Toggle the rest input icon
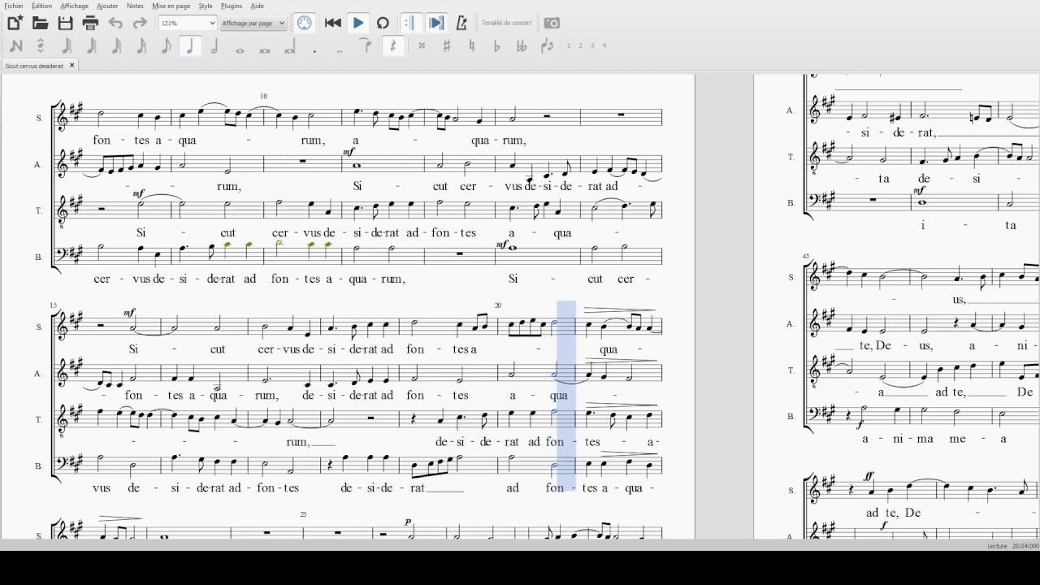This screenshot has height=585, width=1040. pos(393,46)
